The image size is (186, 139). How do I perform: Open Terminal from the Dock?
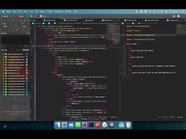click(x=91, y=125)
